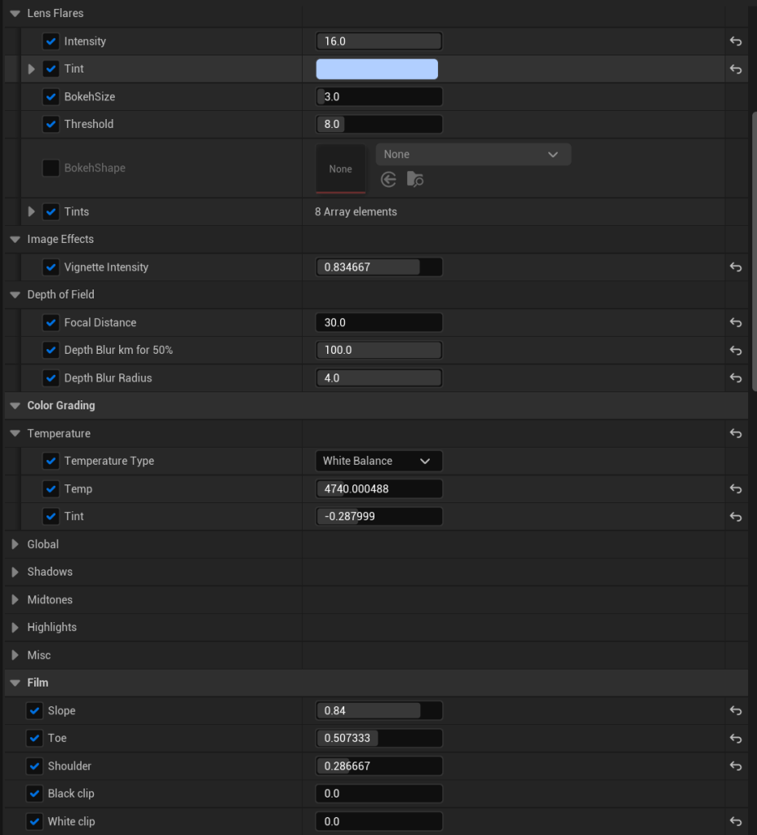Open the Temperature Type White Balance dropdown
Viewport: 757px width, 835px height.
click(x=378, y=462)
